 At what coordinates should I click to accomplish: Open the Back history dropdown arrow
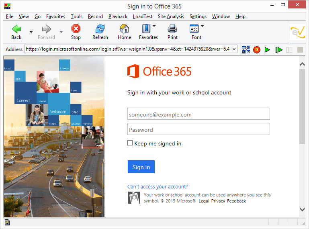(x=31, y=32)
